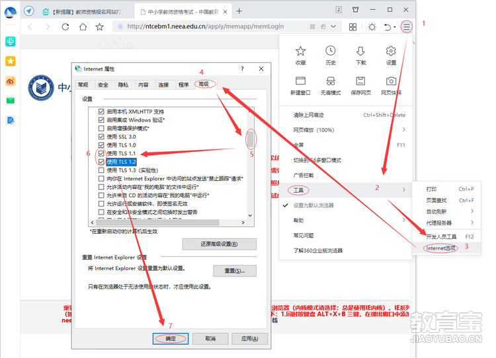Toggle 启用集成 Windows 验证 checkbox
496x358 pixels.
[x=101, y=120]
